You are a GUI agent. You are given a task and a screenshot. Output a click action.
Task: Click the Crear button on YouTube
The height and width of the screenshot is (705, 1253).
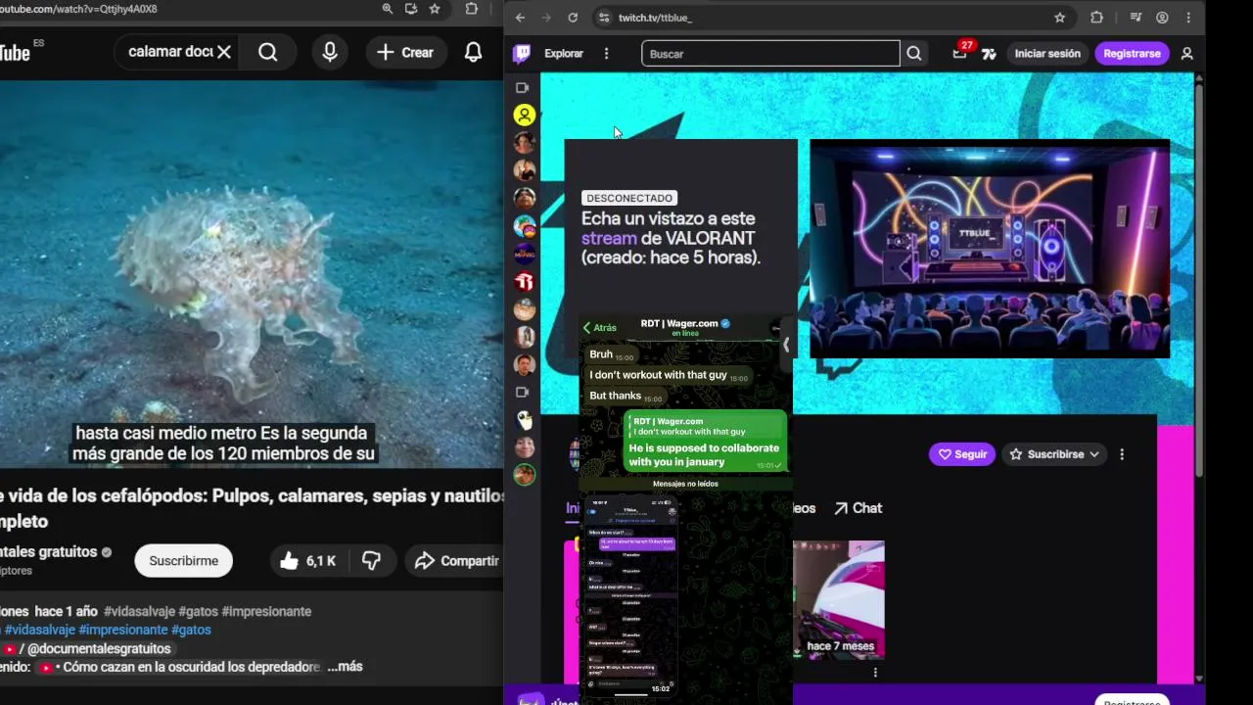pyautogui.click(x=405, y=52)
